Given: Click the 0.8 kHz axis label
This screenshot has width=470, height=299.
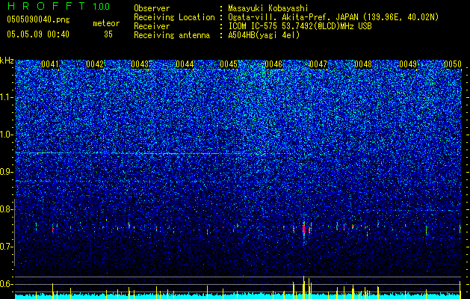Looking at the screenshot, I should (7, 209).
